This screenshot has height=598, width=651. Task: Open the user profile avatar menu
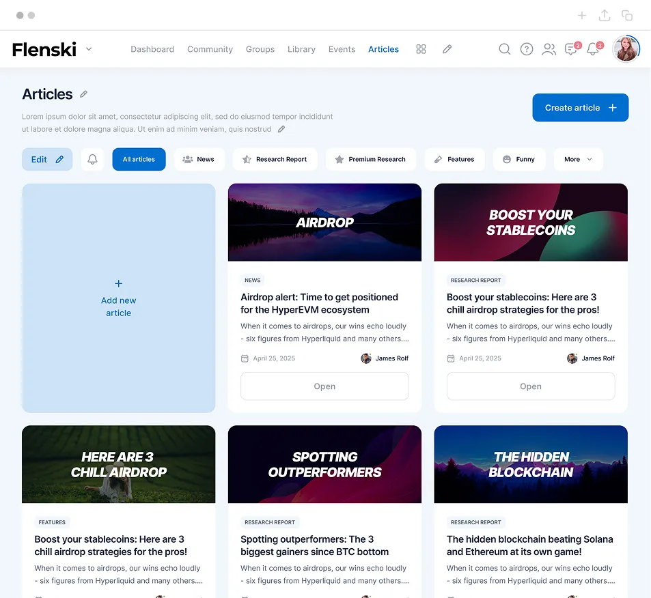click(626, 49)
